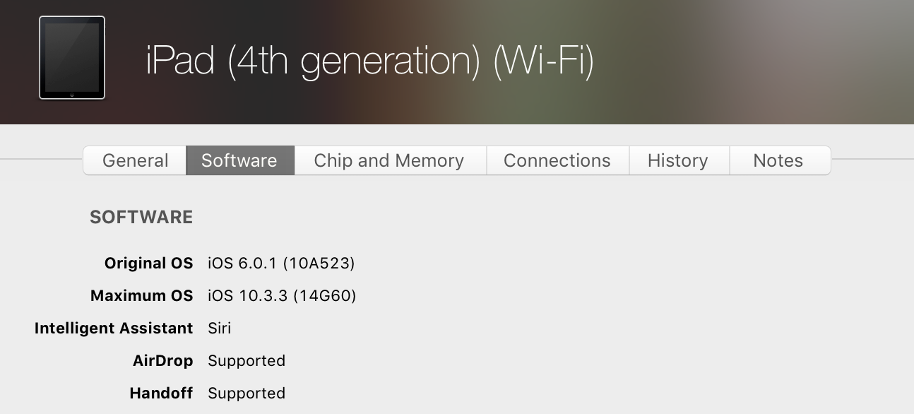Open the Notes tab
Image resolution: width=914 pixels, height=414 pixels.
click(x=778, y=160)
